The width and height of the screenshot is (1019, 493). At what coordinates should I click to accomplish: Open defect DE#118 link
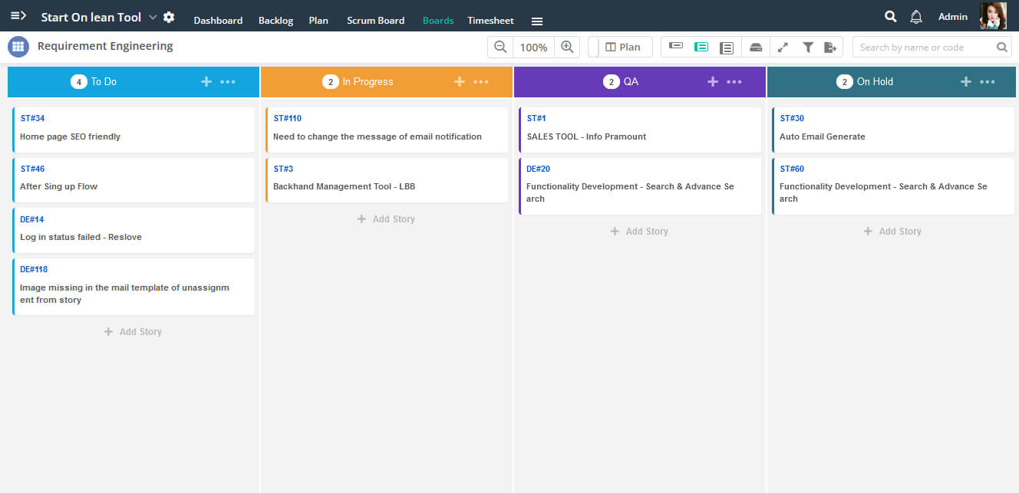(x=34, y=270)
